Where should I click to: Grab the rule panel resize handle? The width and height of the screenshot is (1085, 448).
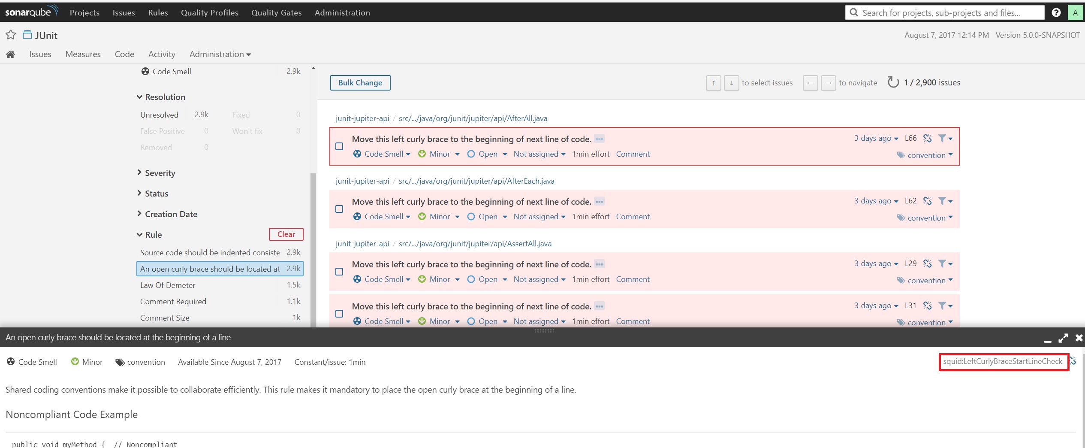[544, 330]
